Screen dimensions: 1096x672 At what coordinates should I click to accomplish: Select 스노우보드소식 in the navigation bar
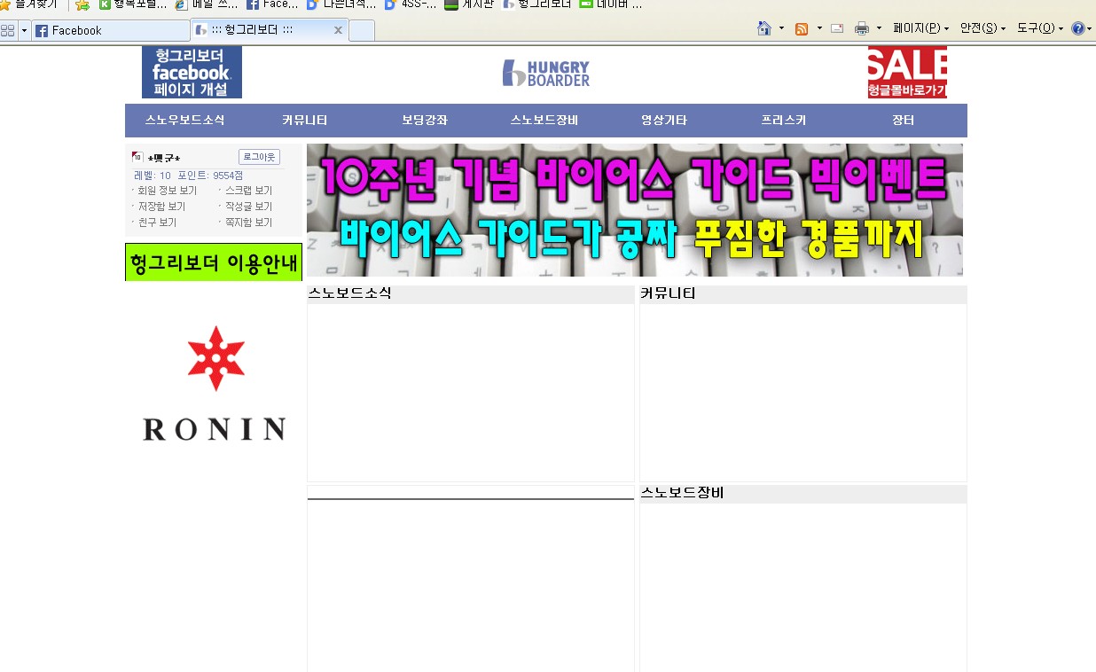[x=185, y=121]
